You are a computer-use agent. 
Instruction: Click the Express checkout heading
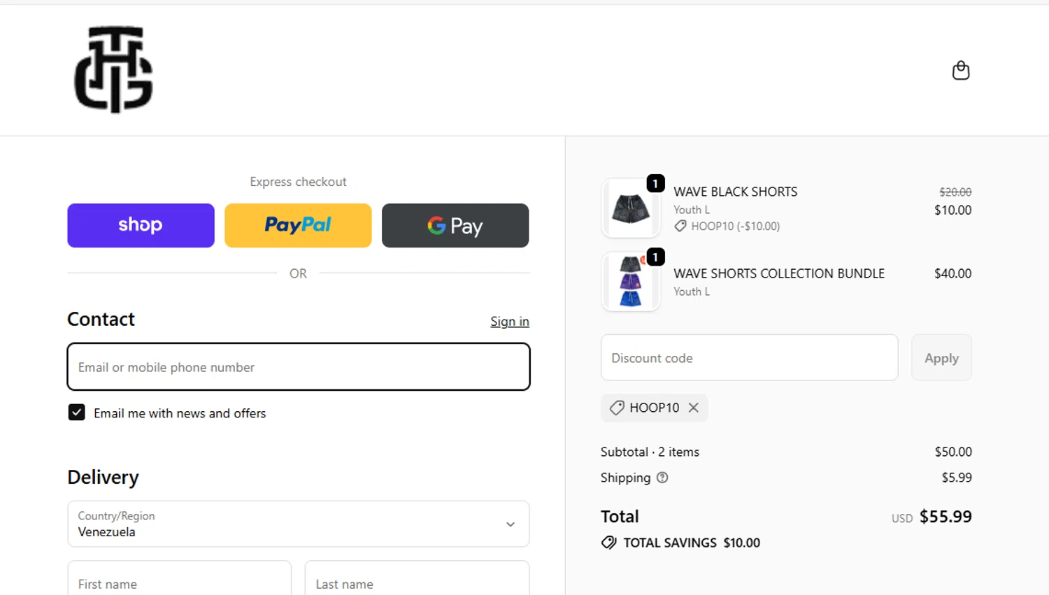[x=298, y=182]
